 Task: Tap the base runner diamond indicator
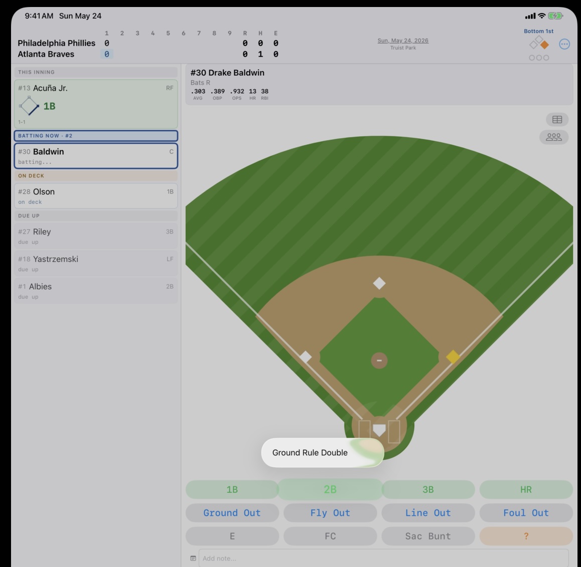click(x=539, y=43)
